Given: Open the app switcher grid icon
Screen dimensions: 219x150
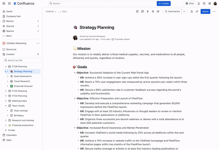Looking at the screenshot, I should (9, 4).
